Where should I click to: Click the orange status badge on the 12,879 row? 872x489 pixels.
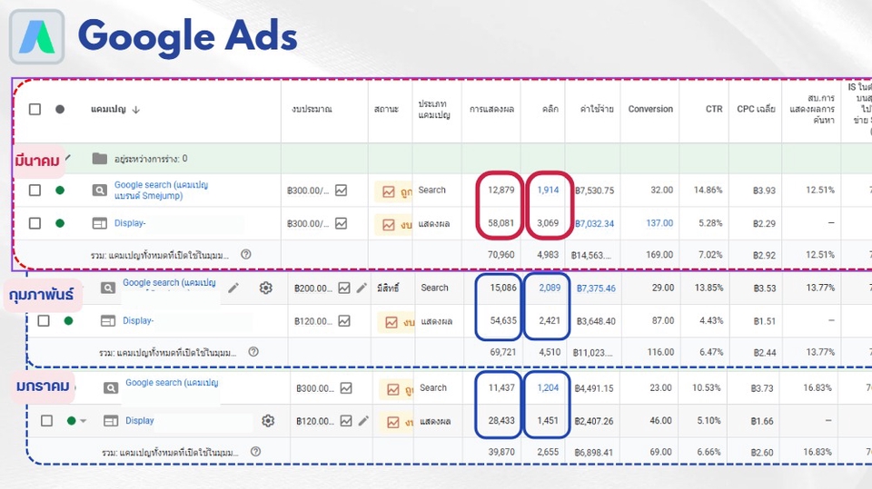(x=393, y=191)
